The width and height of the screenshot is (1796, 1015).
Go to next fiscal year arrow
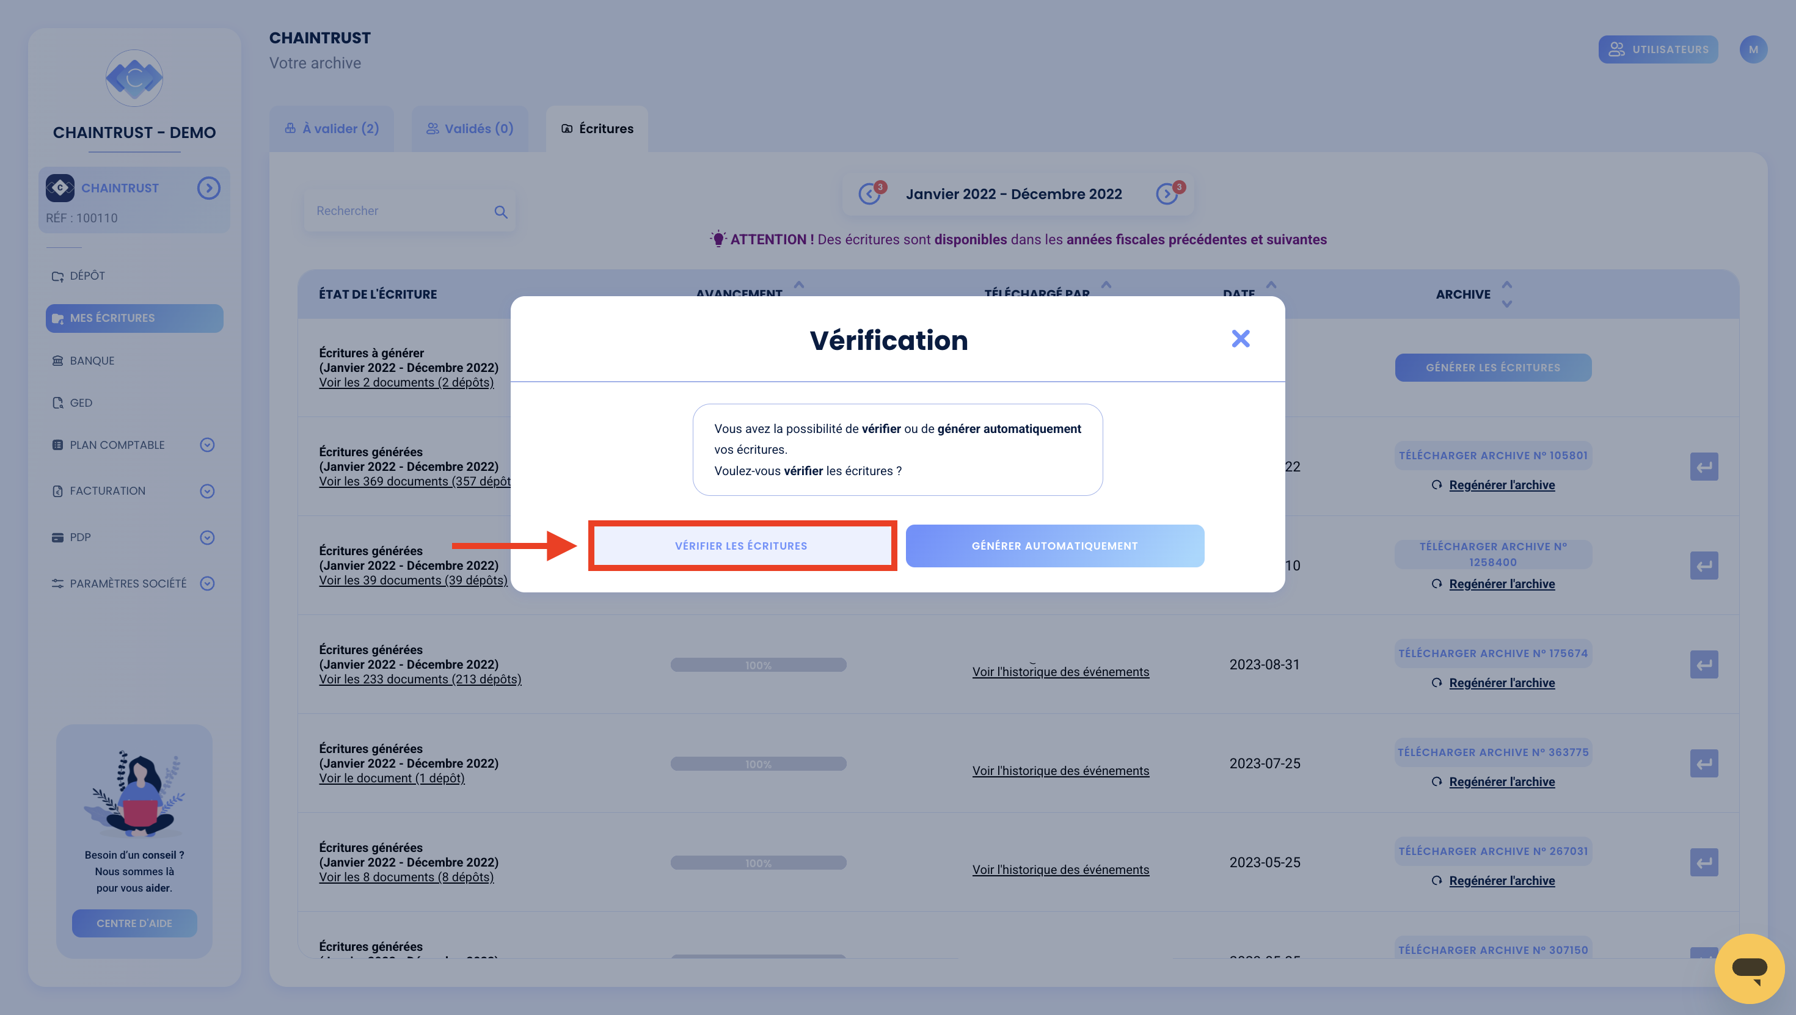click(x=1167, y=194)
